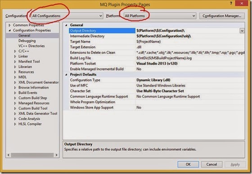The width and height of the screenshot is (252, 174).
Task: Click the Apply button
Action: click(235, 165)
